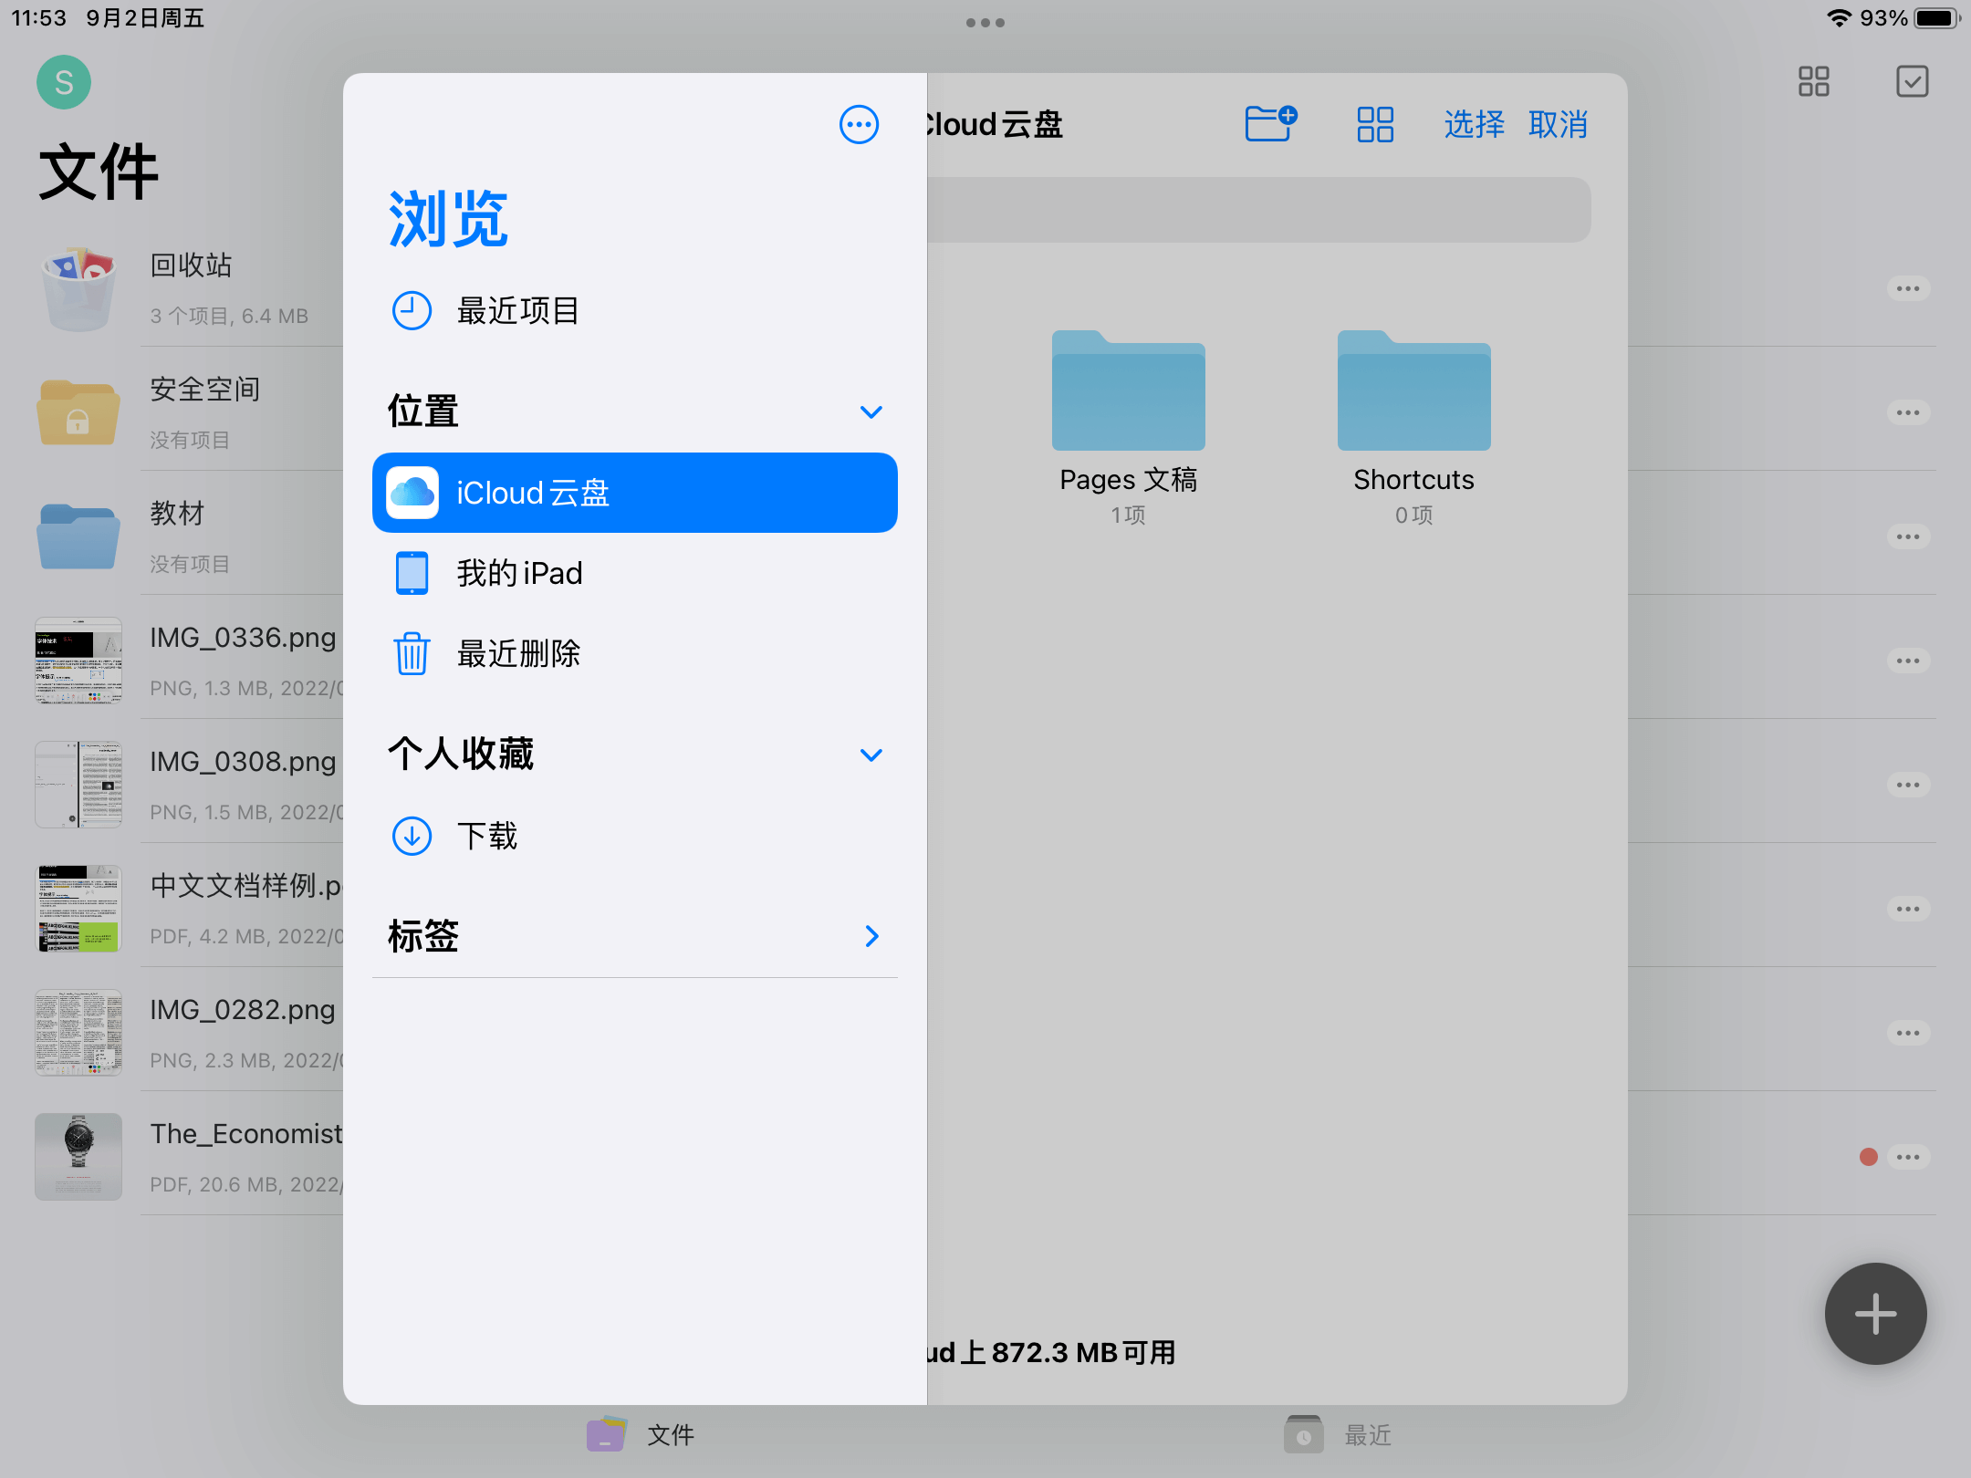Open more options for IMG_0308.png row
This screenshot has width=1971, height=1478.
pyautogui.click(x=1908, y=785)
